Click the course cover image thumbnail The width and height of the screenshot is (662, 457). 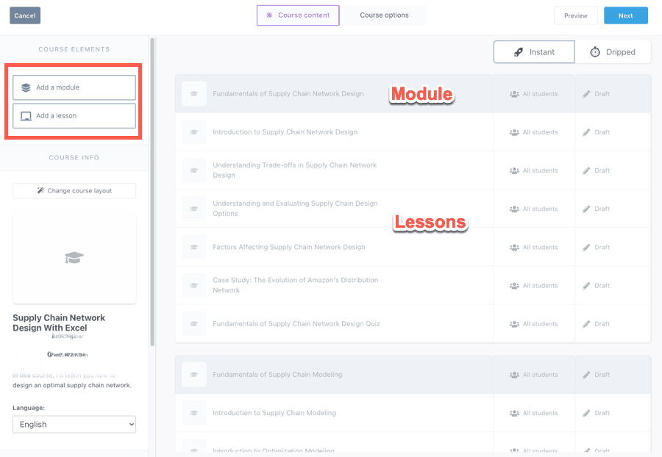pos(74,258)
